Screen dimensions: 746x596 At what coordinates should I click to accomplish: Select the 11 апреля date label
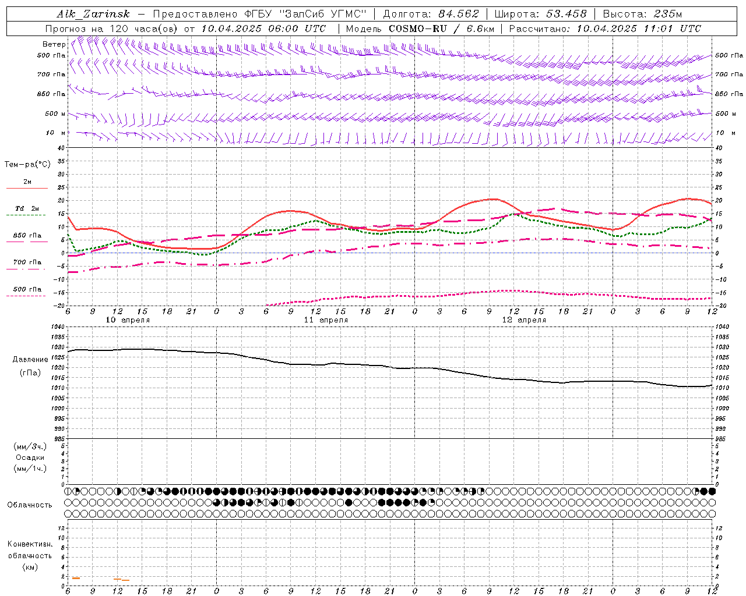(326, 320)
